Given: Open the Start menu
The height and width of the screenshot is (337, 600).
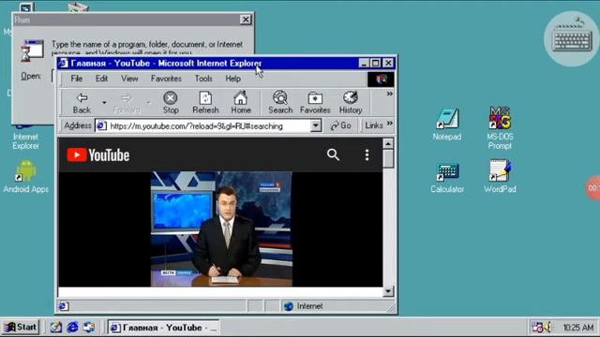Looking at the screenshot, I should [x=21, y=327].
